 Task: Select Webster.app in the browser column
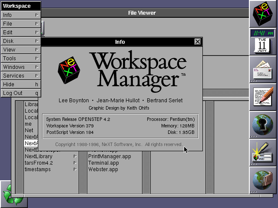pyautogui.click(x=103, y=169)
